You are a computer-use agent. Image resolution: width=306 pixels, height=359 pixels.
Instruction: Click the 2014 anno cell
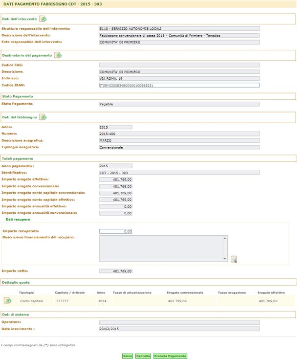(x=102, y=301)
